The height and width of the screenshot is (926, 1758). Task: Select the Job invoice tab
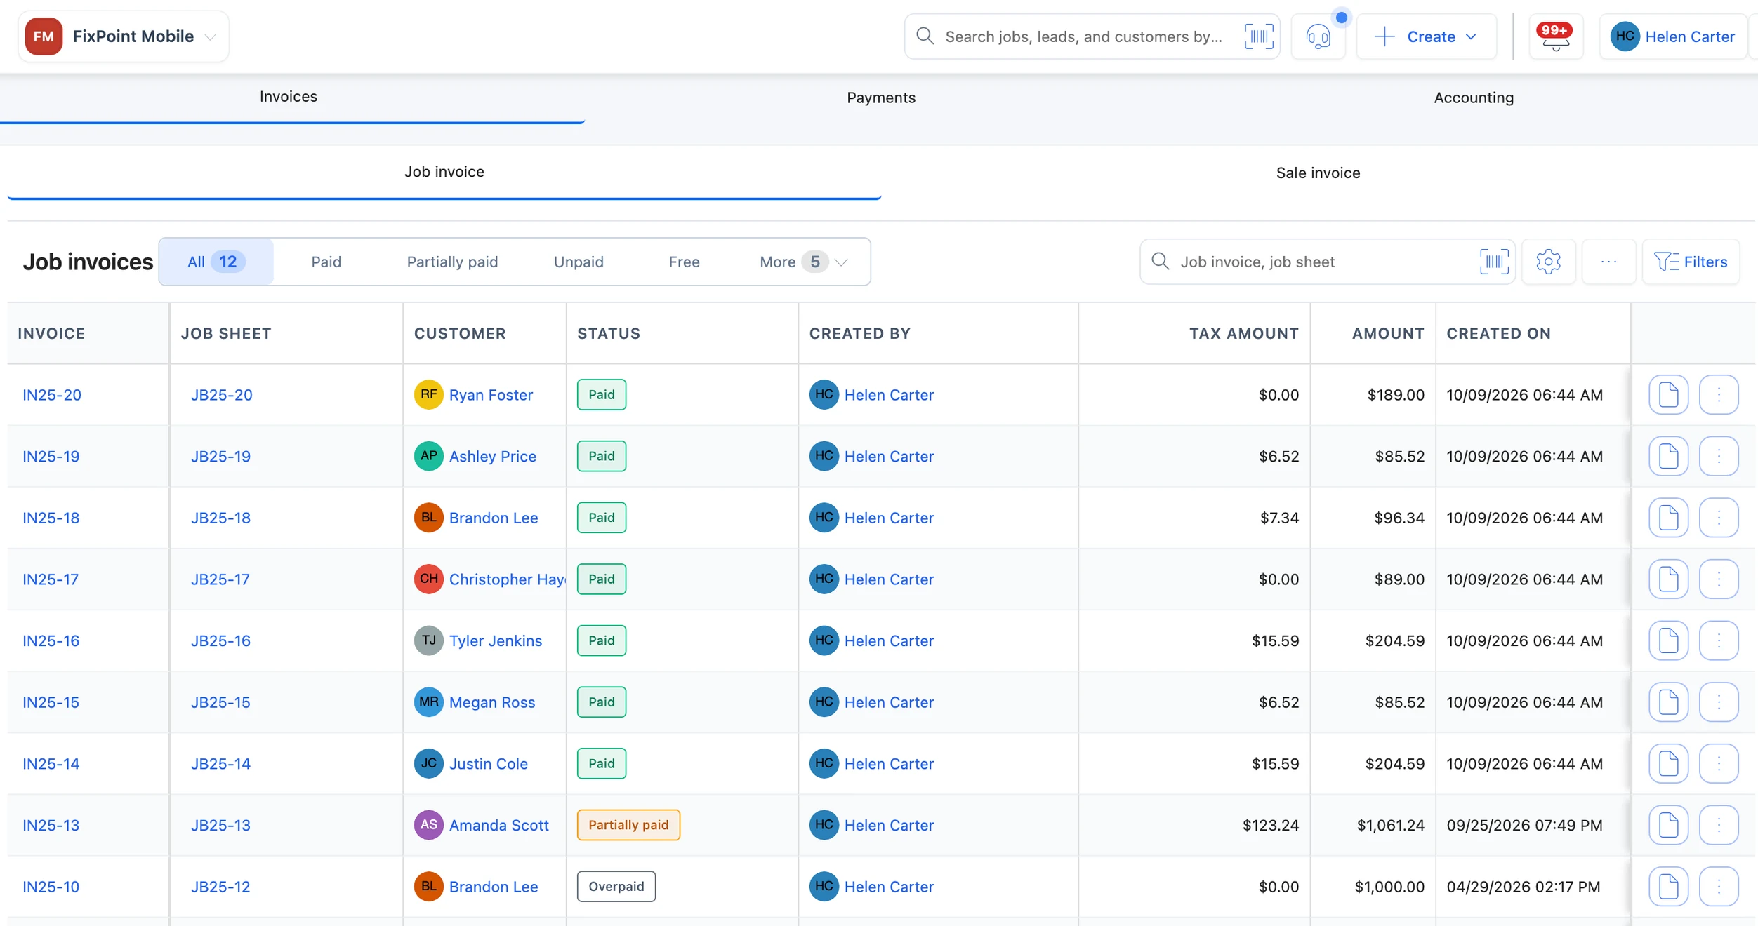[x=444, y=172]
